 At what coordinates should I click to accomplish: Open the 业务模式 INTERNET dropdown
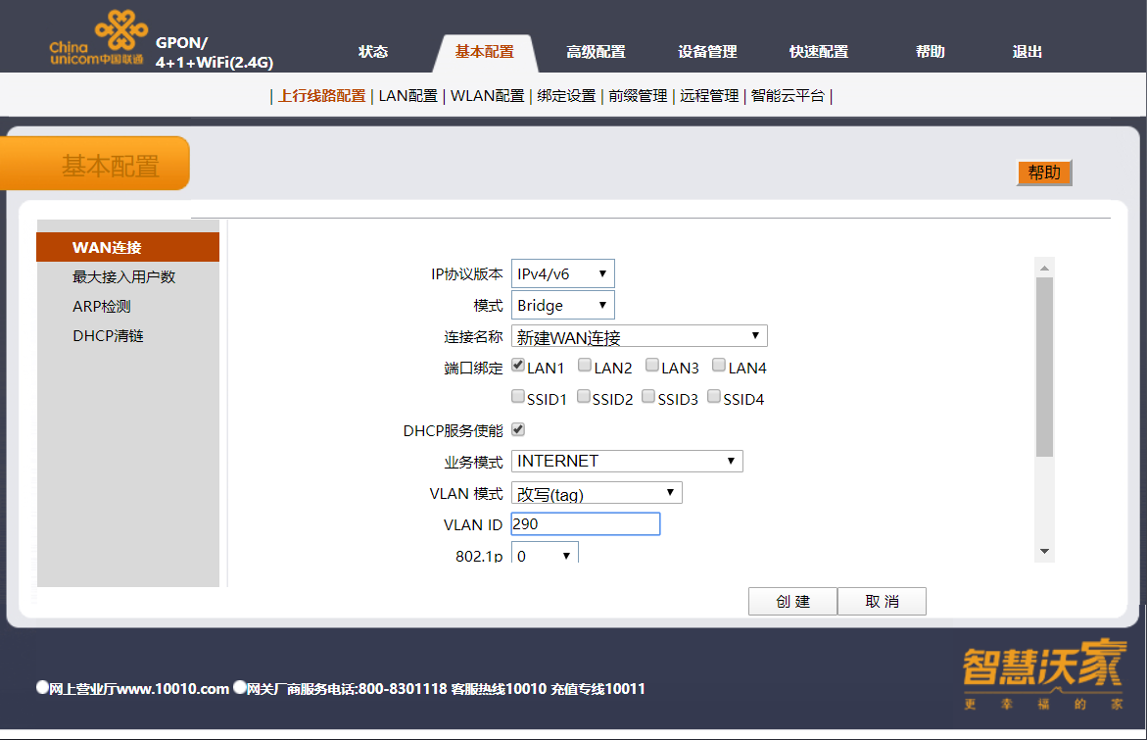[627, 461]
